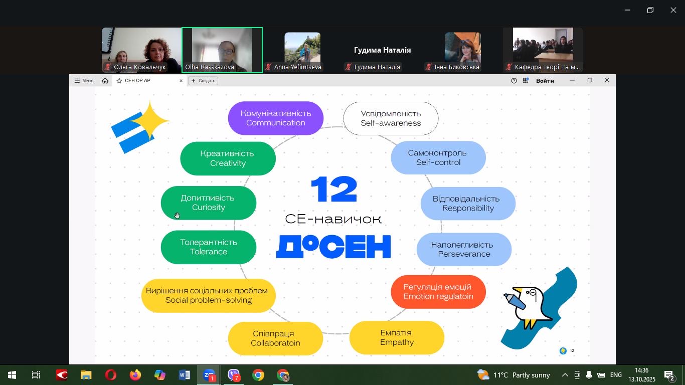This screenshot has height=385, width=685.
Task: Open the Меню hamburger menu
Action: click(x=84, y=81)
